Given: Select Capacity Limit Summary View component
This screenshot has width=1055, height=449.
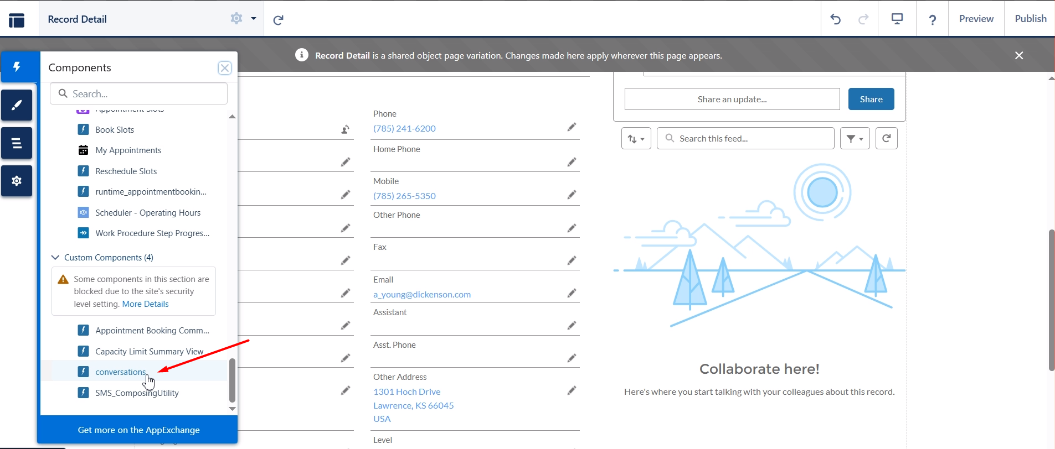Looking at the screenshot, I should (x=150, y=352).
